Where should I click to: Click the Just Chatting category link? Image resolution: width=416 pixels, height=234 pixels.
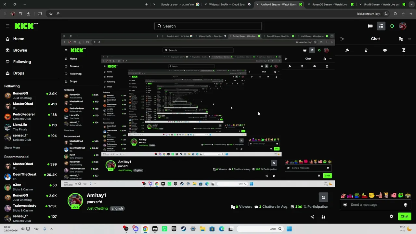pos(97,208)
